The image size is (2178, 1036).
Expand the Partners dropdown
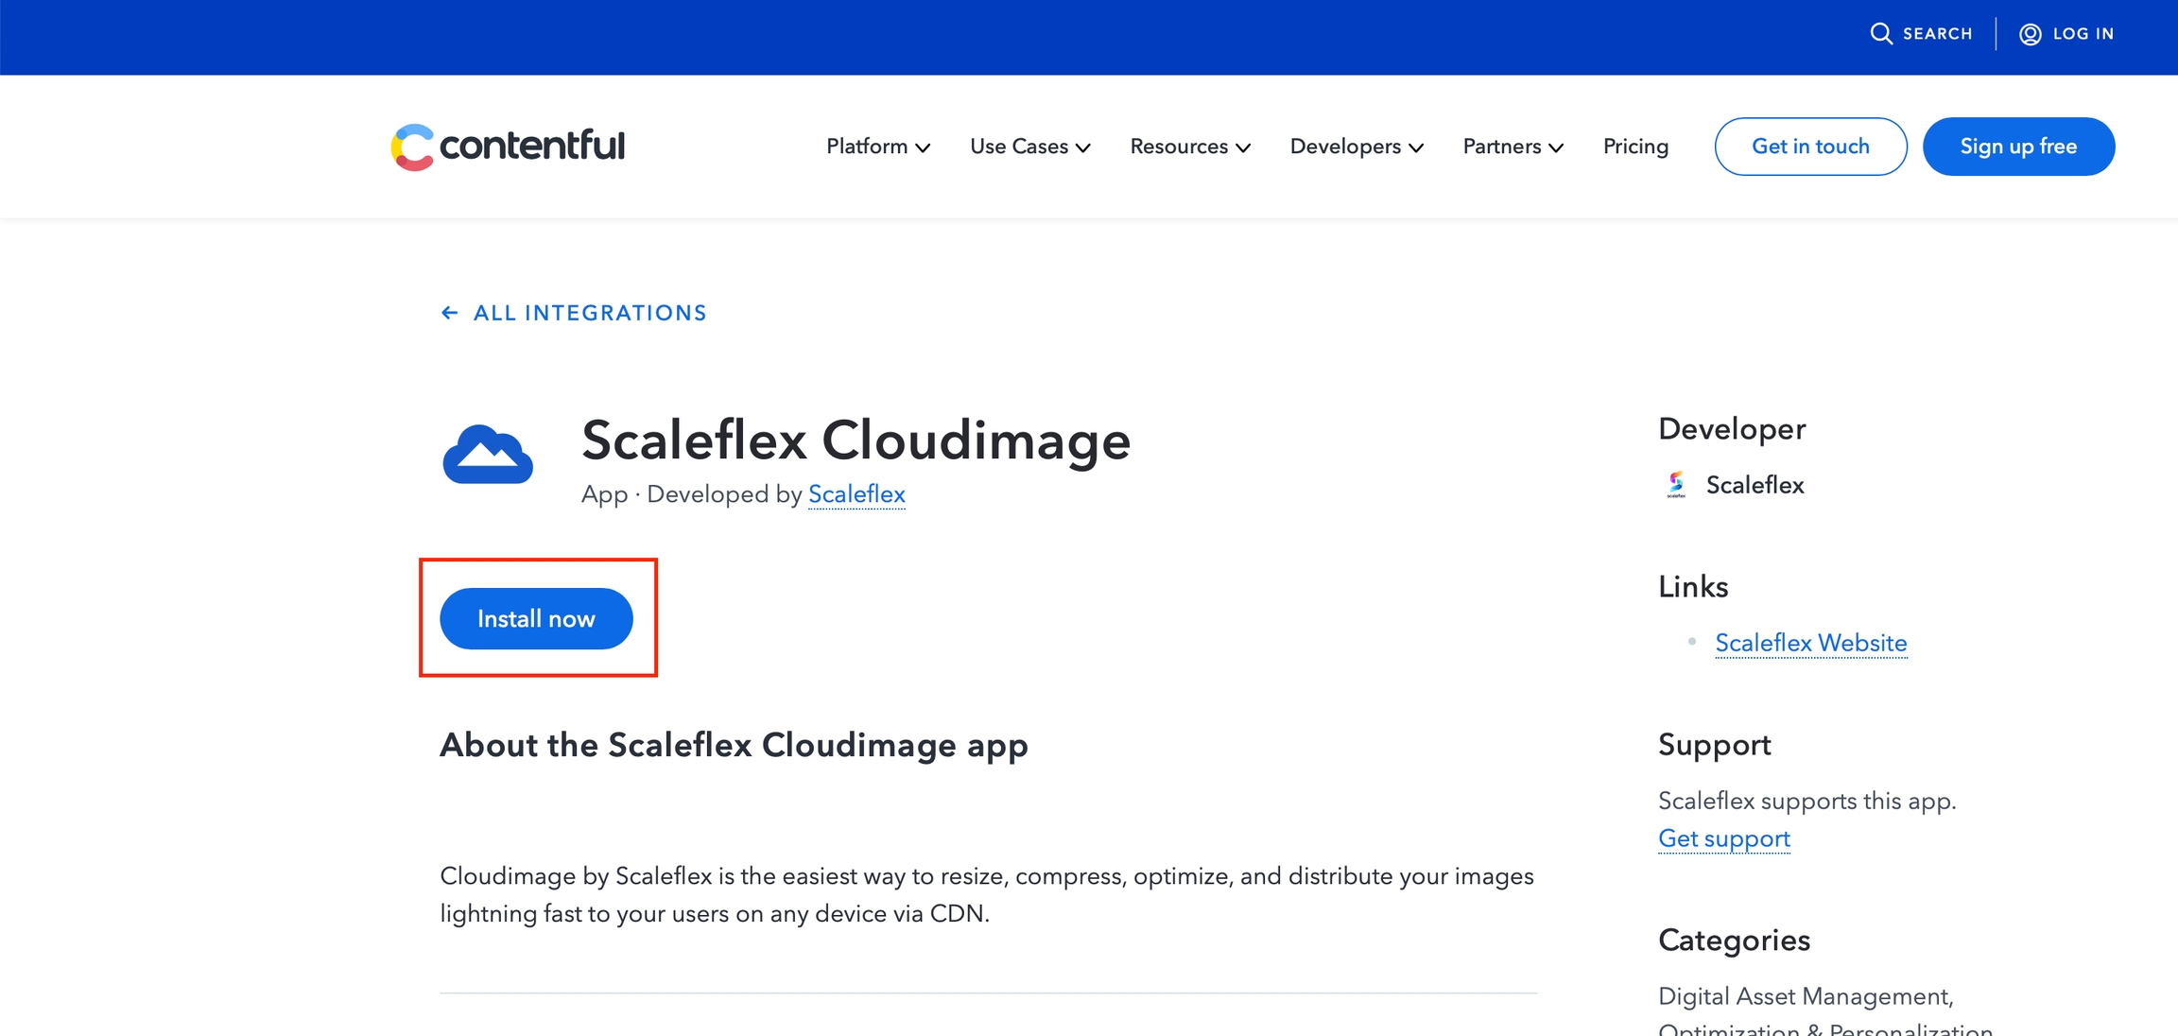(1512, 147)
